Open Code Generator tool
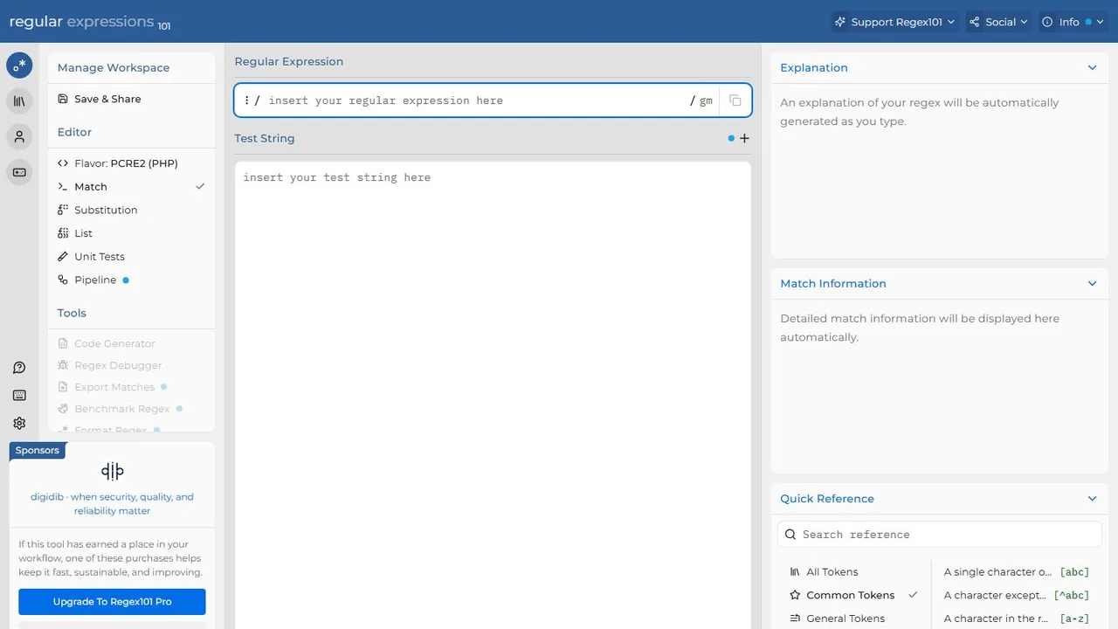Image resolution: width=1118 pixels, height=629 pixels. 131,343
